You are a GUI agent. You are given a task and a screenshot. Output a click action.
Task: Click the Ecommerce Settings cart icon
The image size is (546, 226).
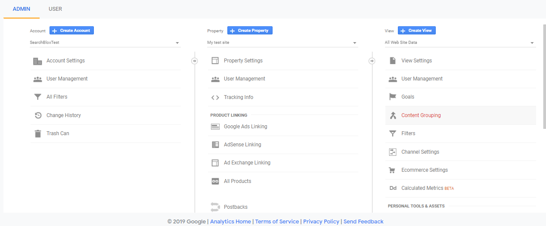(x=392, y=170)
